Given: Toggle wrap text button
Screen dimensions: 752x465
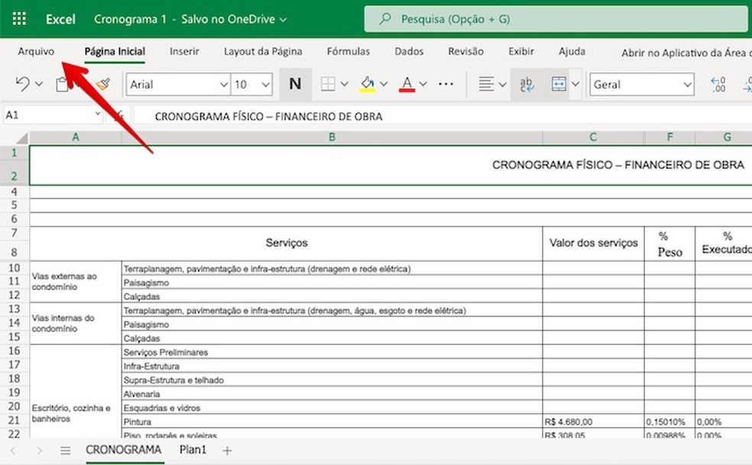Looking at the screenshot, I should click(527, 84).
